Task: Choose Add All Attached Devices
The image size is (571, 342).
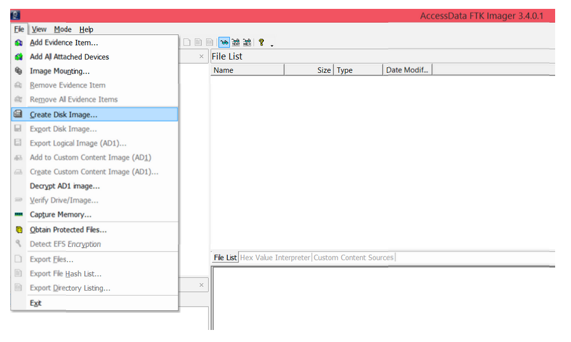Action: pos(69,57)
